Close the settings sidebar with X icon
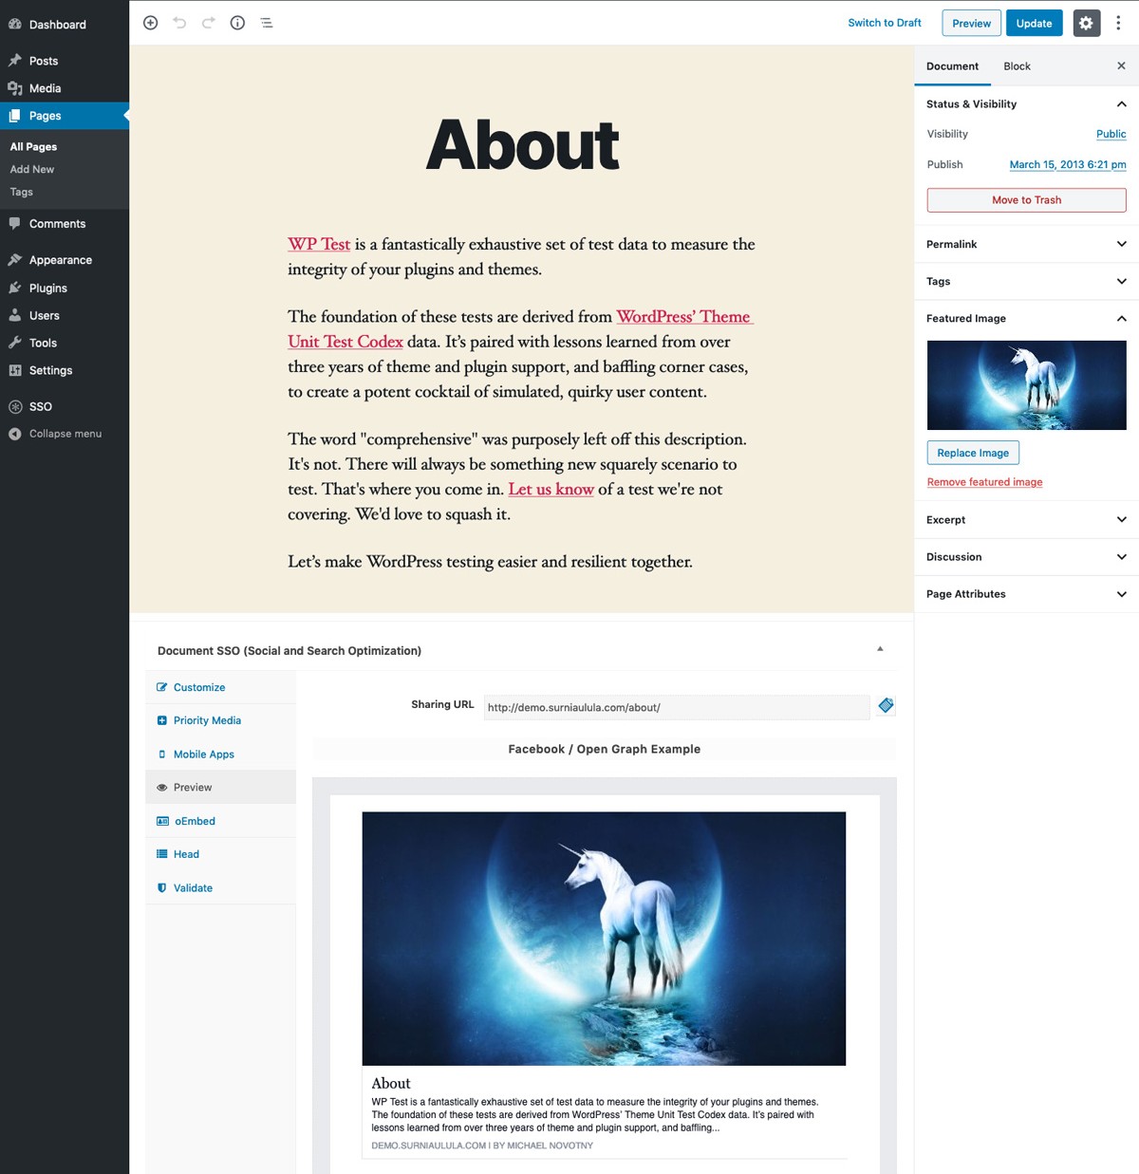 click(1121, 65)
